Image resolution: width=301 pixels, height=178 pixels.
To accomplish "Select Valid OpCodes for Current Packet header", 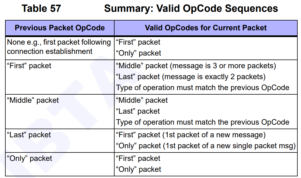I will 206,28.
